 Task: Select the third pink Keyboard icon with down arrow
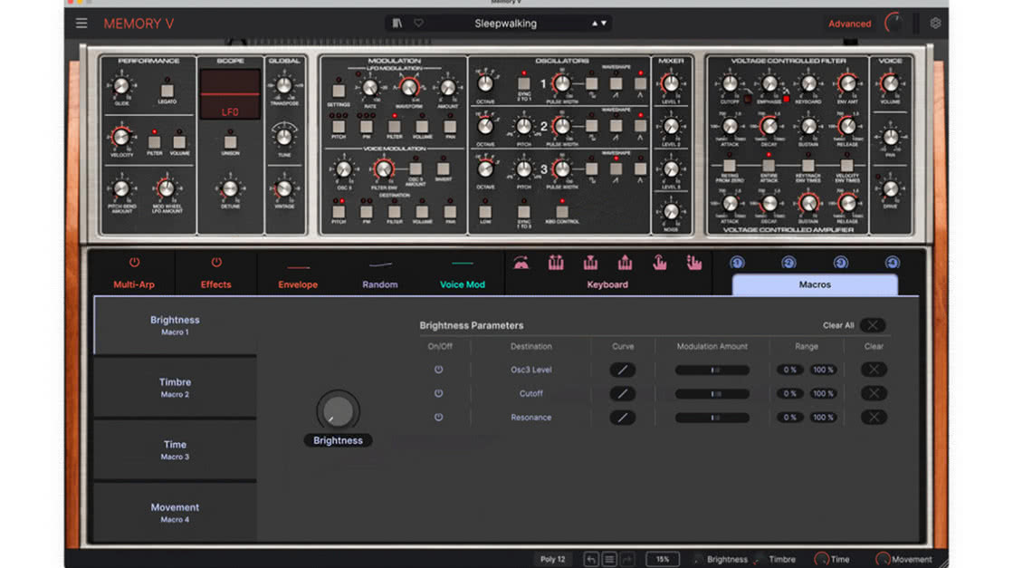coord(590,263)
